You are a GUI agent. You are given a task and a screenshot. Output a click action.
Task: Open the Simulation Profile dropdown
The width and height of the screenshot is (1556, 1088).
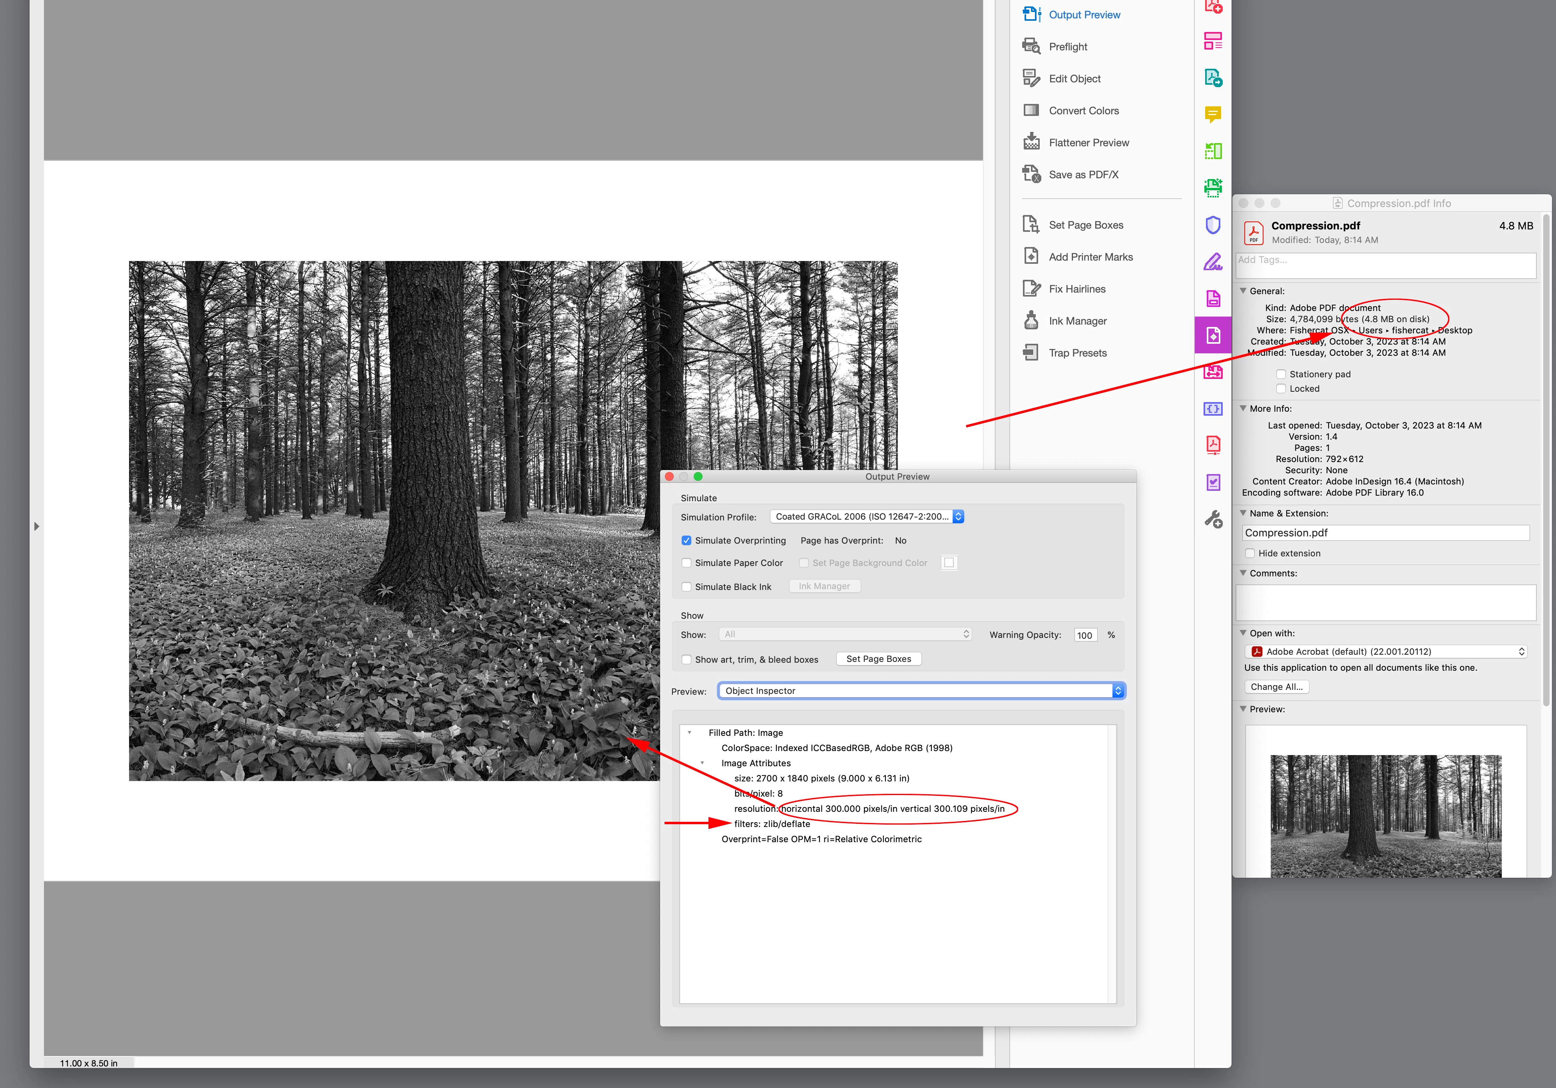coord(867,516)
